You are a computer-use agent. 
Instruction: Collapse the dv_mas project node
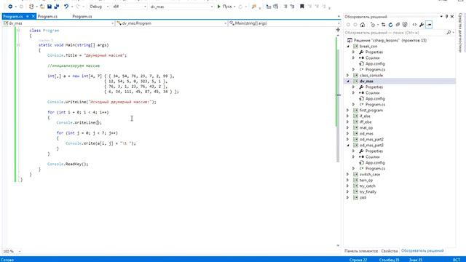click(x=348, y=81)
